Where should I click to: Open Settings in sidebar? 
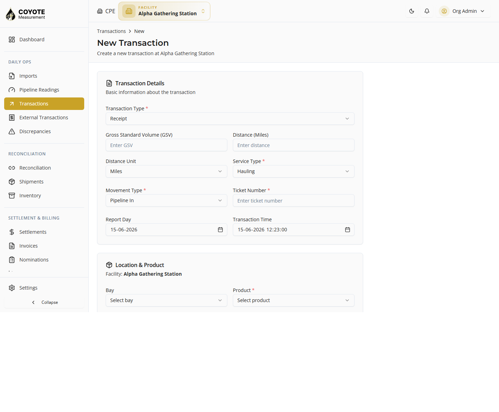point(44,288)
